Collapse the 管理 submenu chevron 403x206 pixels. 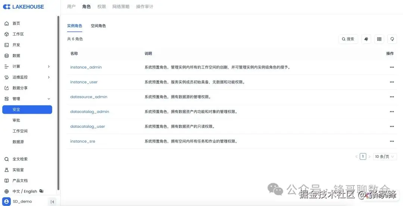49,99
